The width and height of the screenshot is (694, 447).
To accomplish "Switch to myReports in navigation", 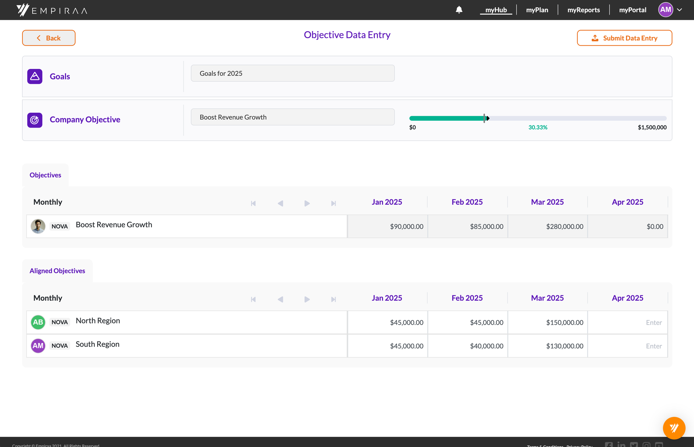I will click(583, 10).
